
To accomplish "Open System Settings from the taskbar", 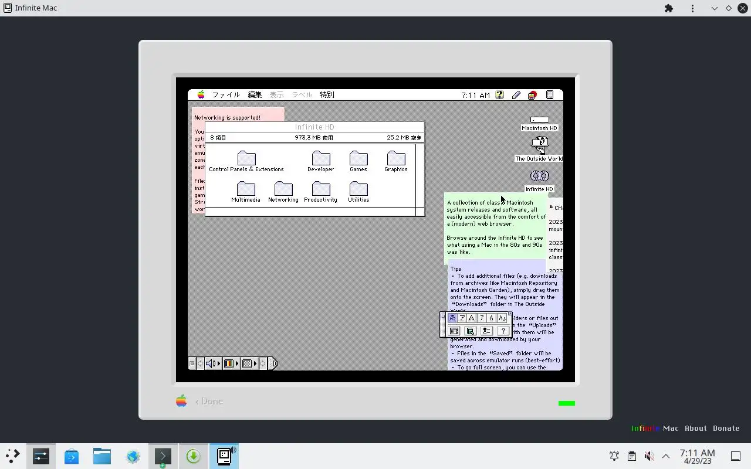I will (x=41, y=456).
